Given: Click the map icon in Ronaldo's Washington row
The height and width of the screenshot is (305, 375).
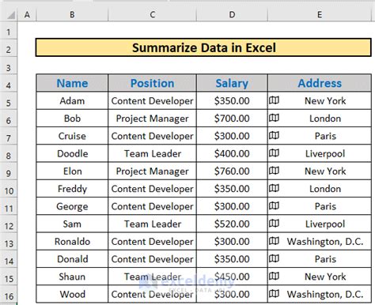Looking at the screenshot, I should click(274, 241).
